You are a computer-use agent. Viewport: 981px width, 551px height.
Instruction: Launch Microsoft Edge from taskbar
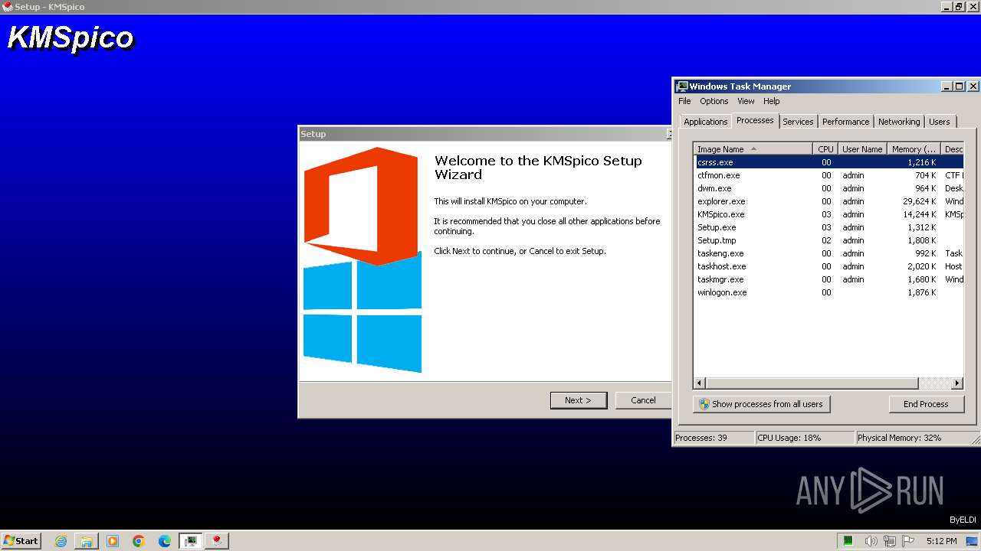tap(165, 541)
